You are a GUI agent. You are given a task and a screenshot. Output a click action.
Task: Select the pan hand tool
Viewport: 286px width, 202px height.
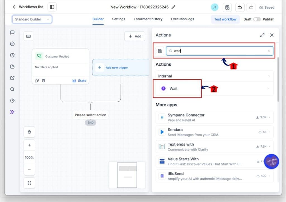[x=29, y=132]
